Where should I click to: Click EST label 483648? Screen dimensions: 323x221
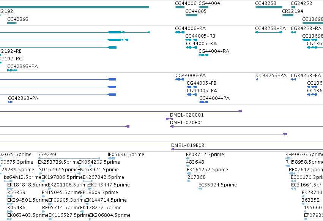coord(195,162)
